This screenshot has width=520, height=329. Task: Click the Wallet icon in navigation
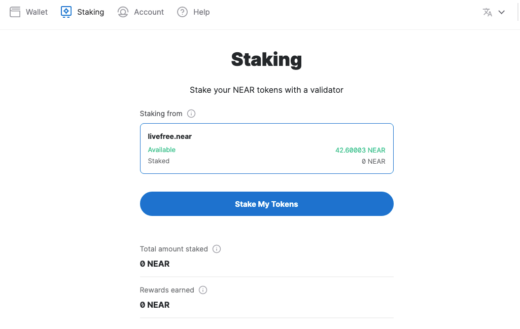[x=15, y=12]
